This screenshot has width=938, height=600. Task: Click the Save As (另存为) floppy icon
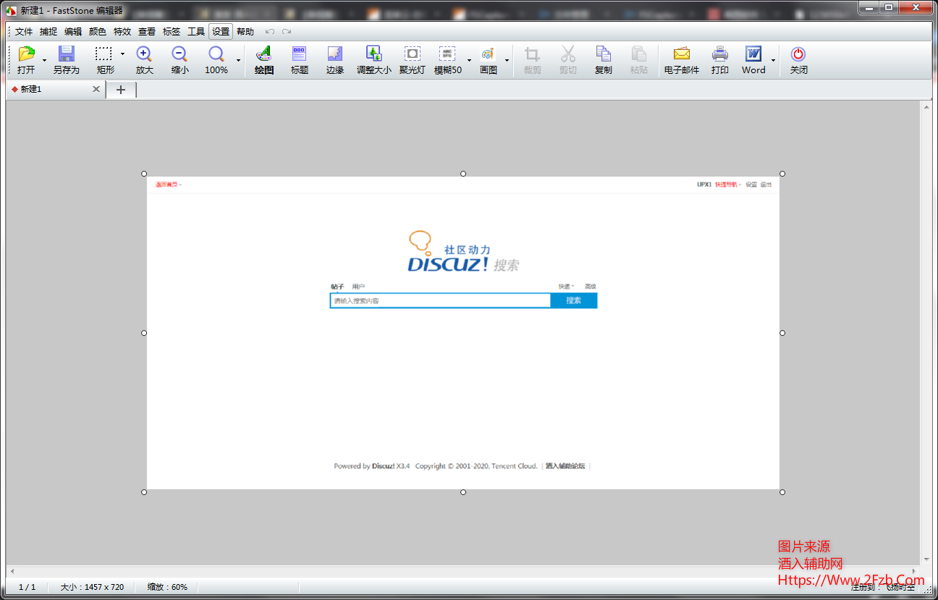point(67,54)
